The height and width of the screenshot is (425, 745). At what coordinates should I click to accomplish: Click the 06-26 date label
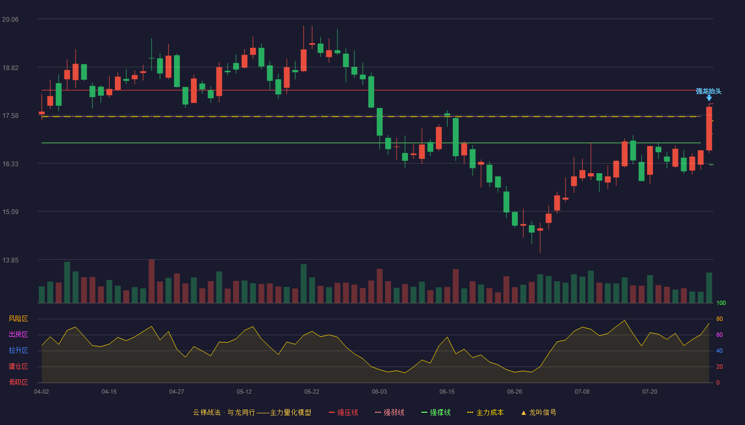point(515,392)
